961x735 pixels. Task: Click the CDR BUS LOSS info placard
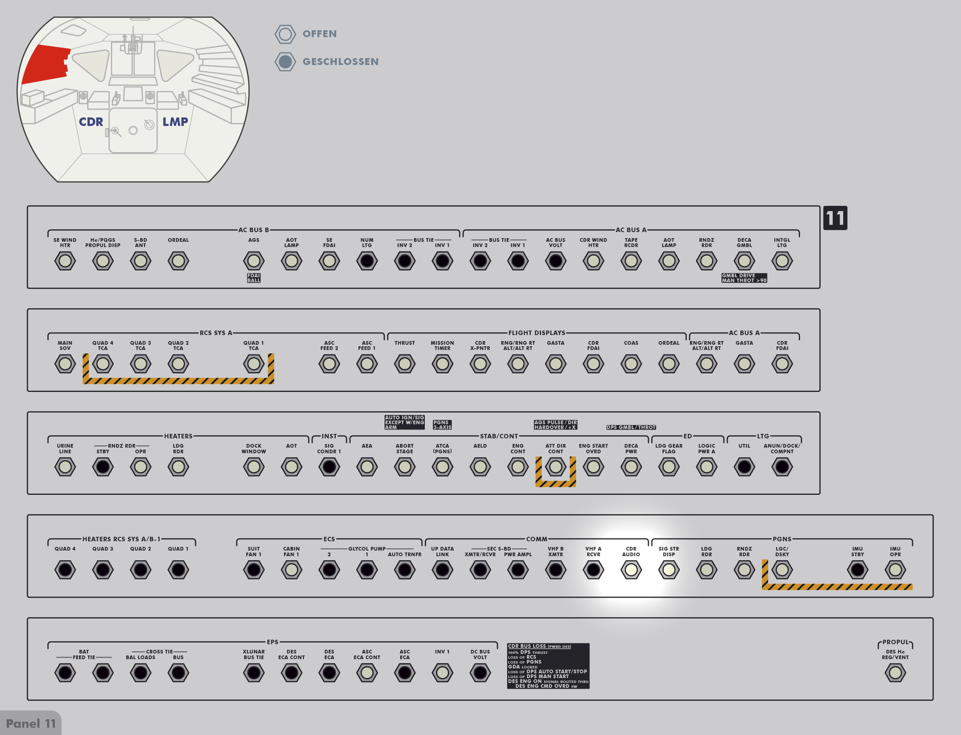548,666
